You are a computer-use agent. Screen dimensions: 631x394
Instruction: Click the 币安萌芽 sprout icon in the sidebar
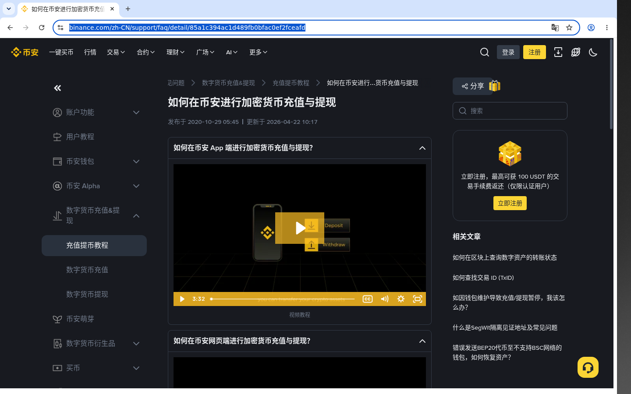57,319
